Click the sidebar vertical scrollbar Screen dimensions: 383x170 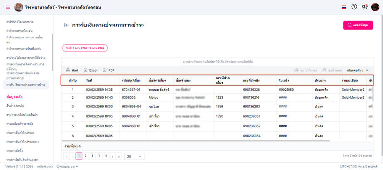click(x=52, y=52)
